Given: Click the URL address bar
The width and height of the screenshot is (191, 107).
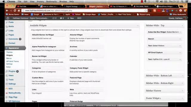Looking at the screenshot, I should point(84,11).
